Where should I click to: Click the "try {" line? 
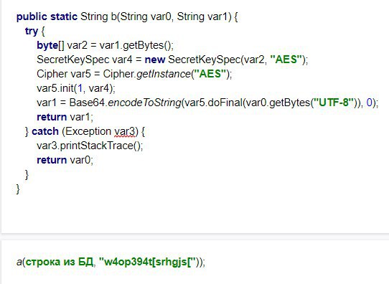tap(34, 32)
